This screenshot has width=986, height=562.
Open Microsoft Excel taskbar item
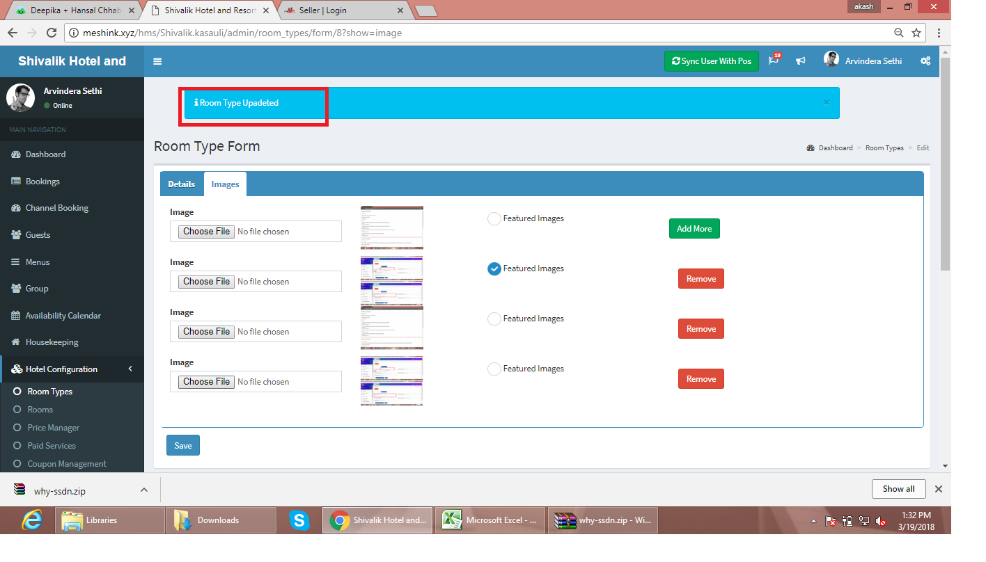490,520
